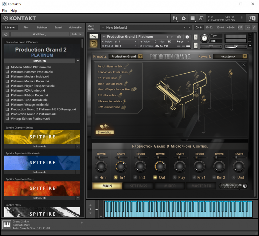Enable the In 2 microphone power button
This screenshot has width=259, height=236.
coord(135,177)
